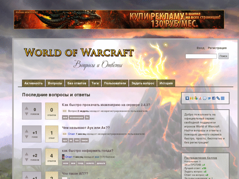Image resolution: width=239 pixels, height=179 pixels.
Task: Click the last blue square share icon
Action: pyautogui.click(x=223, y=98)
